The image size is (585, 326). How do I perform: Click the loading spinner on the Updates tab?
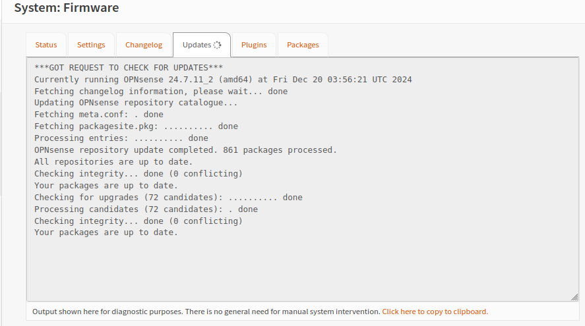pos(218,45)
